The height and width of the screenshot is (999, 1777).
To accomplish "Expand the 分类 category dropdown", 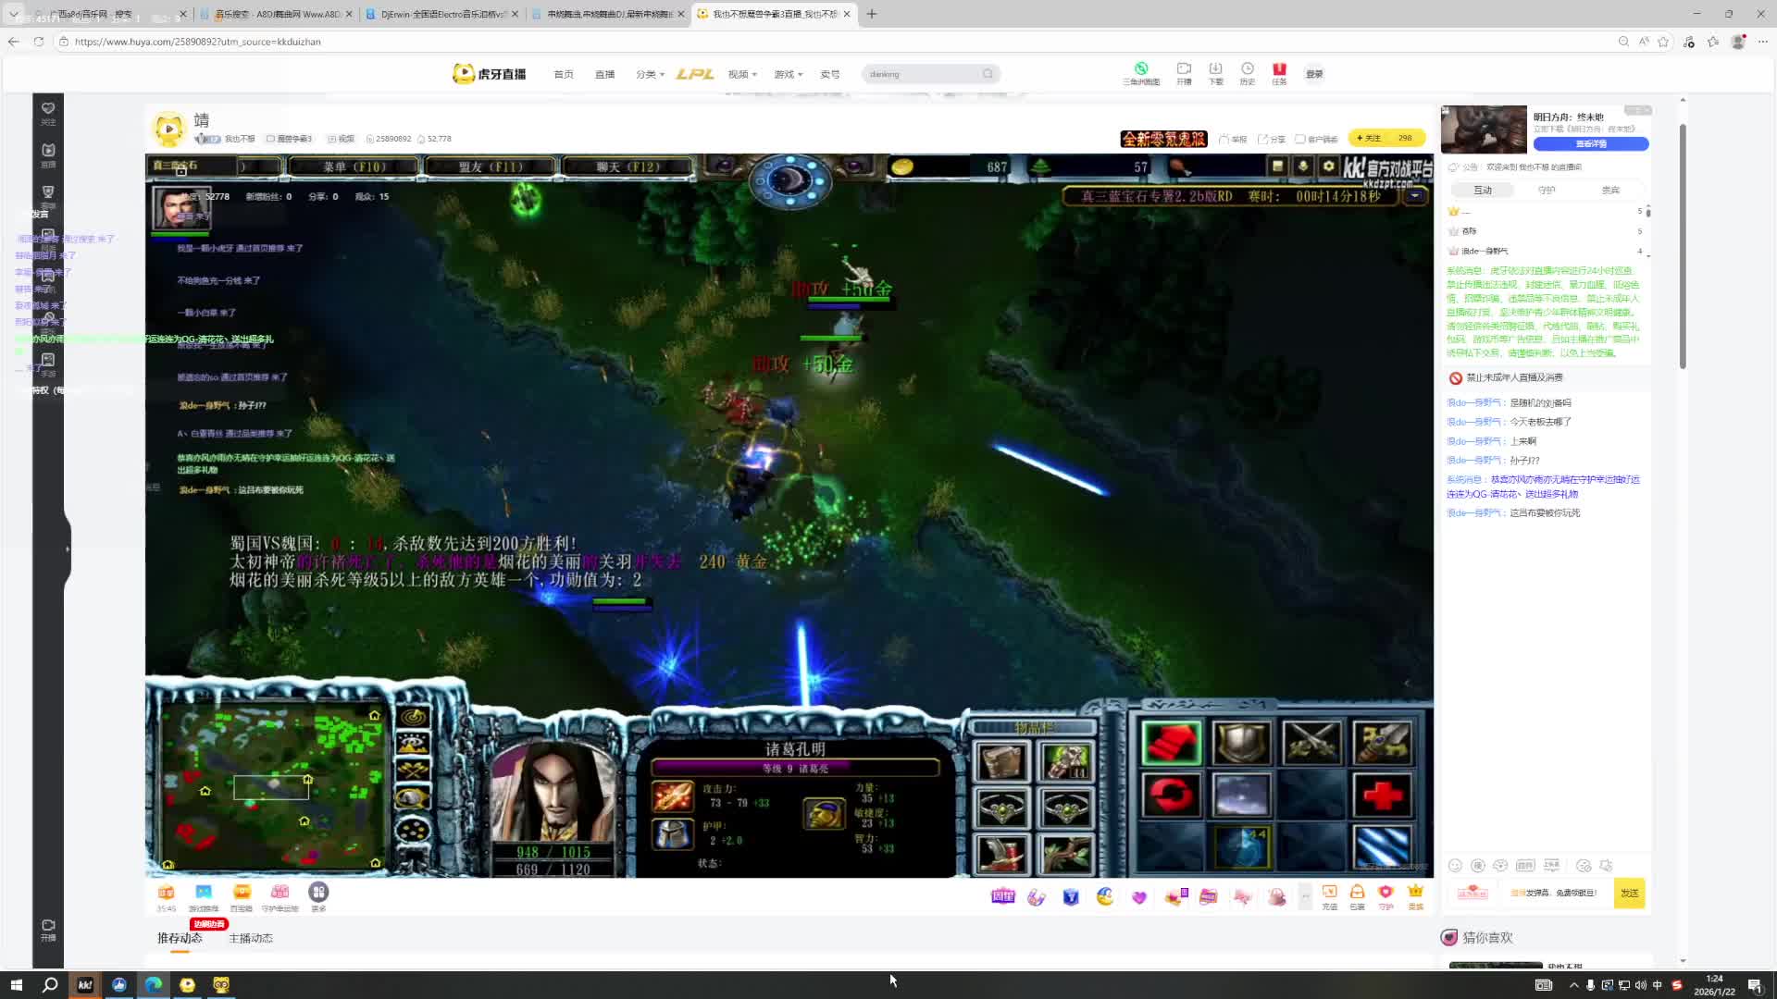I will tap(650, 74).
